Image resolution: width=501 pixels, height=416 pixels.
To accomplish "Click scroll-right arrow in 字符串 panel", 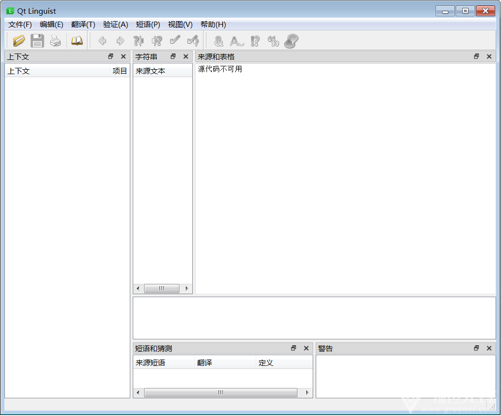I will 187,289.
